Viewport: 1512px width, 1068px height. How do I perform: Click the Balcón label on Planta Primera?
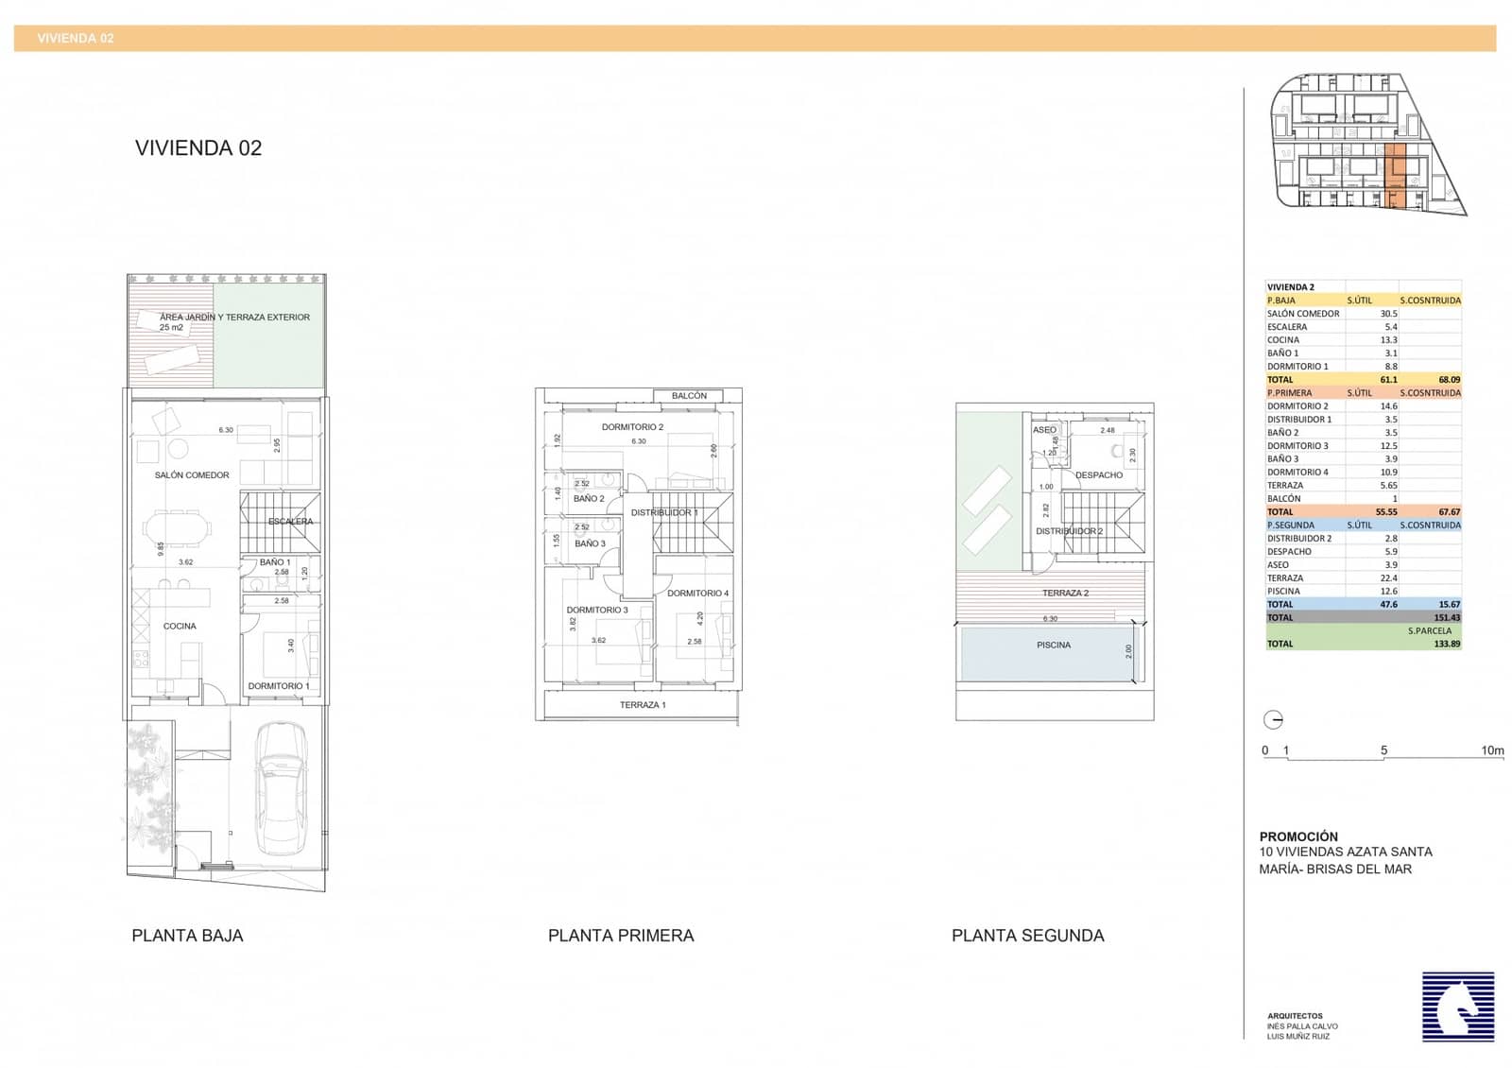(689, 396)
